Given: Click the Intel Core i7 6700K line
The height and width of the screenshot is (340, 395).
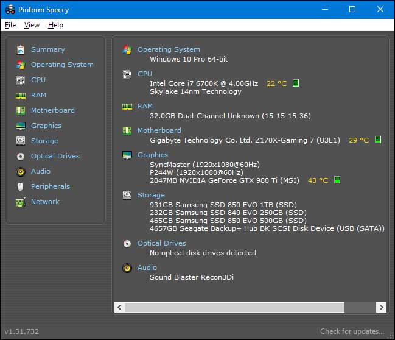Looking at the screenshot, I should click(x=204, y=83).
